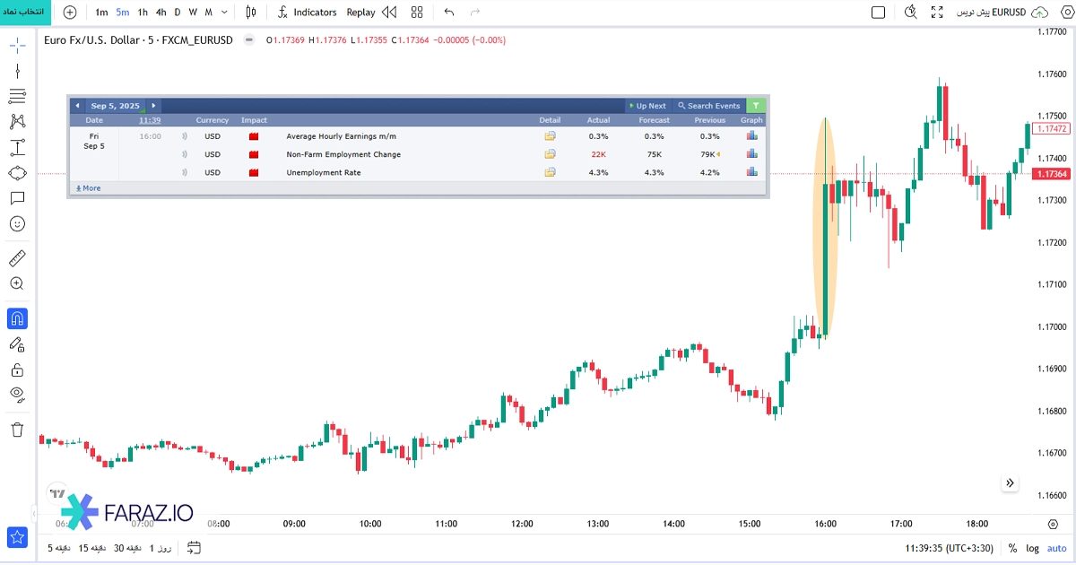Toggle magnet snap mode

[17, 318]
